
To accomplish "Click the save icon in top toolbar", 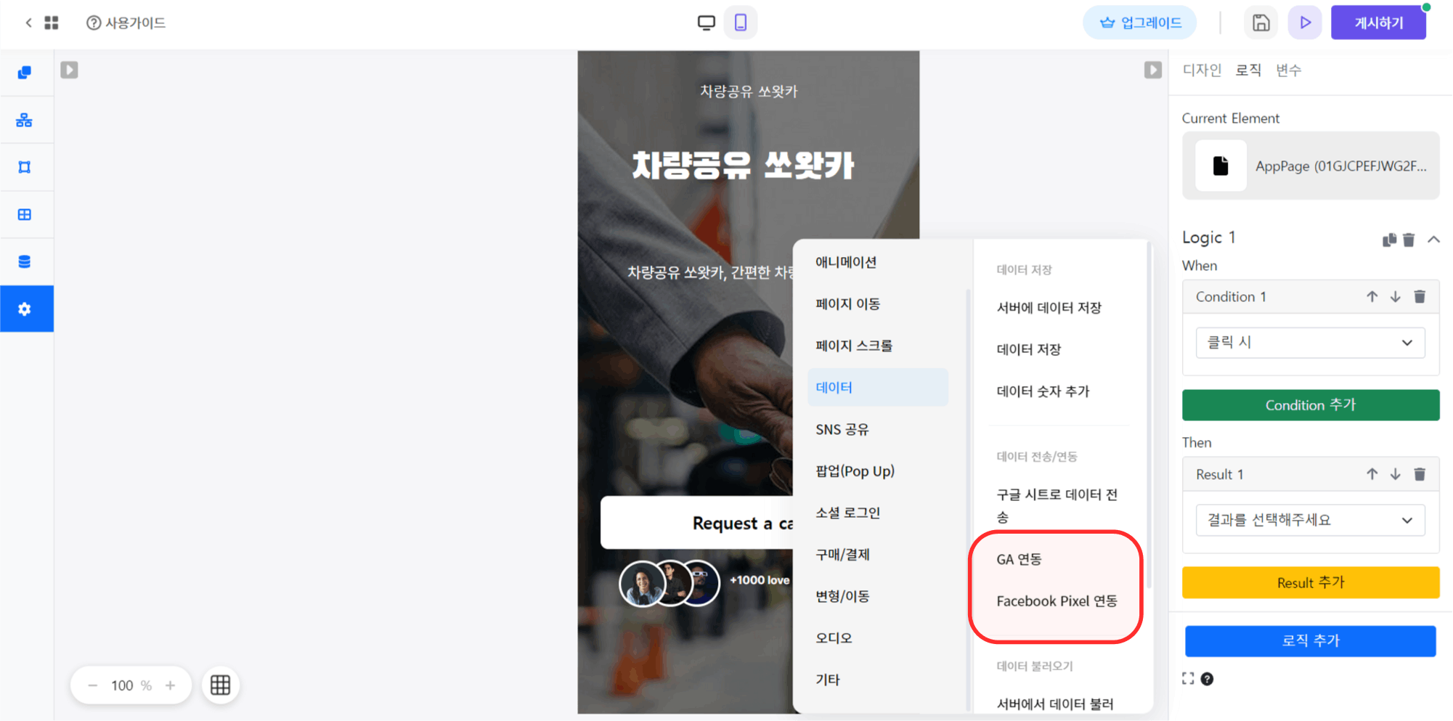I will [x=1261, y=23].
